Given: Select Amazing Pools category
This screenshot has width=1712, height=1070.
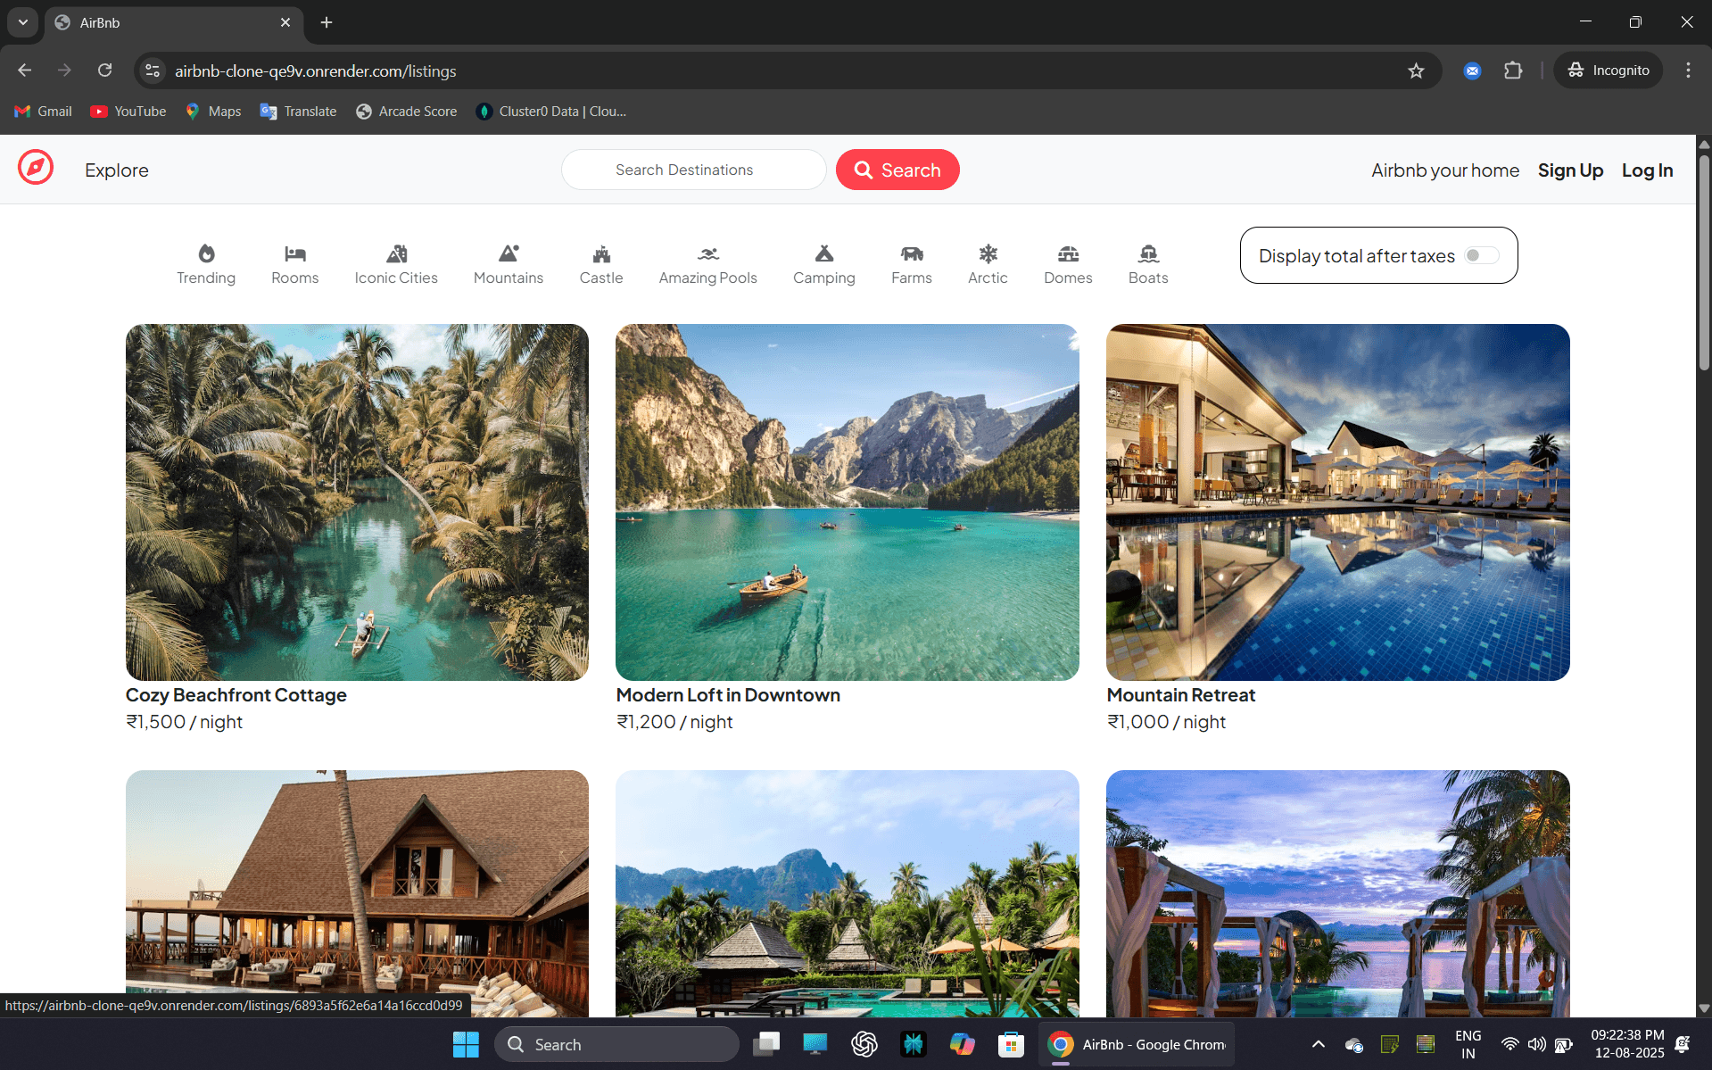Looking at the screenshot, I should coord(707,264).
